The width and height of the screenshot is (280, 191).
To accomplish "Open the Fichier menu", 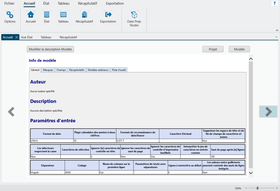I will point(9,3).
